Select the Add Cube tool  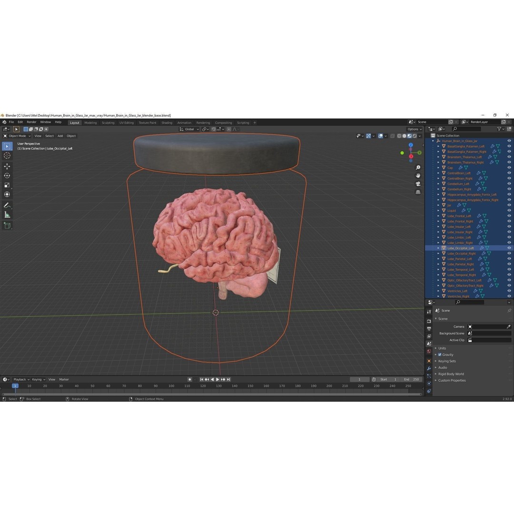[x=7, y=226]
